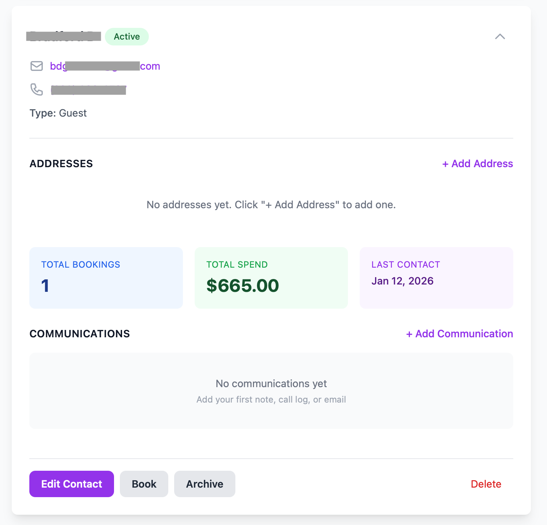Click the + Add Address link
Image resolution: width=547 pixels, height=525 pixels.
pyautogui.click(x=477, y=164)
